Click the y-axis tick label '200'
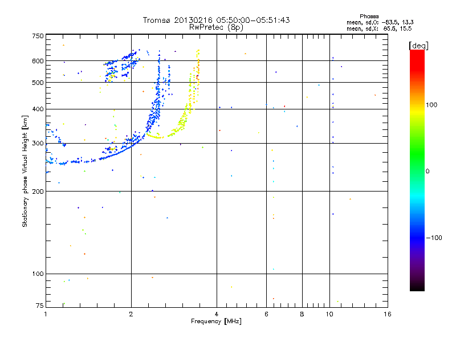The image size is (456, 342). (x=38, y=192)
